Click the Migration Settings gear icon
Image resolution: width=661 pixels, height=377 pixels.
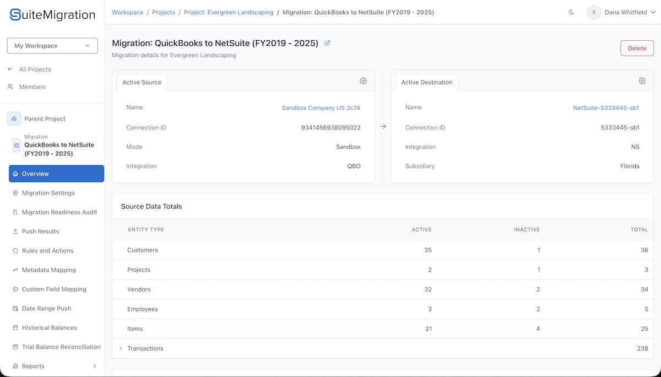[x=15, y=193]
